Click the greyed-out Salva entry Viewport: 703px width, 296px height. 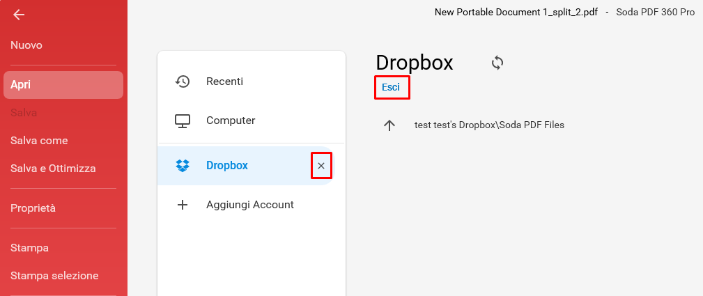click(x=24, y=113)
